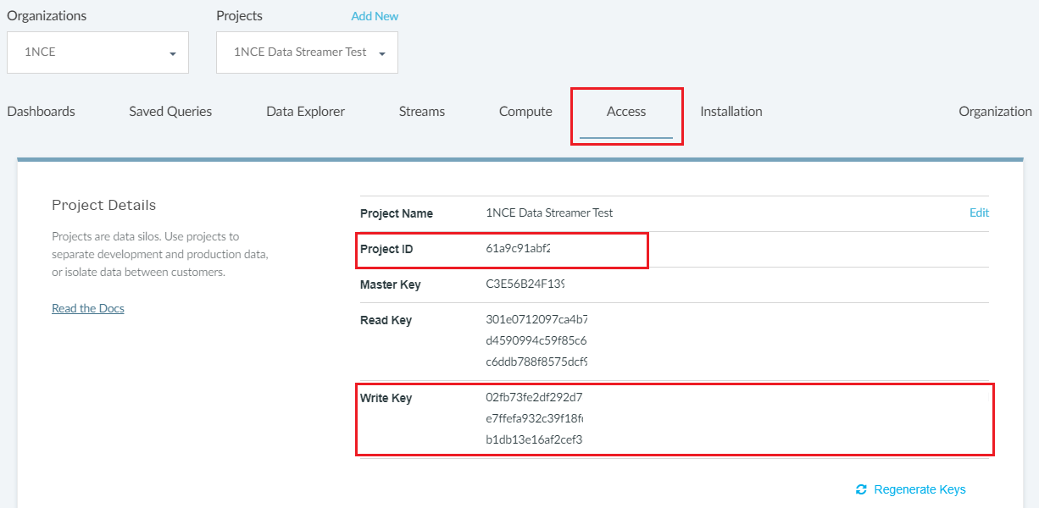This screenshot has width=1039, height=508.
Task: Click the Regenerate Keys refresh icon
Action: 861,489
